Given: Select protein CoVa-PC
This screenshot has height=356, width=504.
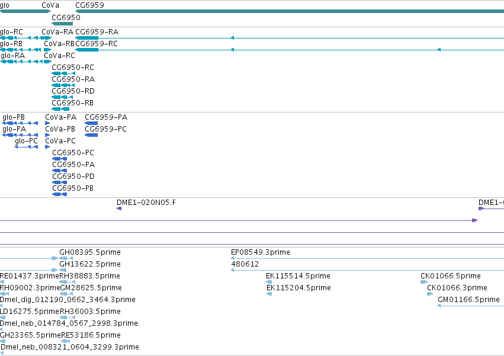Looking at the screenshot, I should [60, 141].
